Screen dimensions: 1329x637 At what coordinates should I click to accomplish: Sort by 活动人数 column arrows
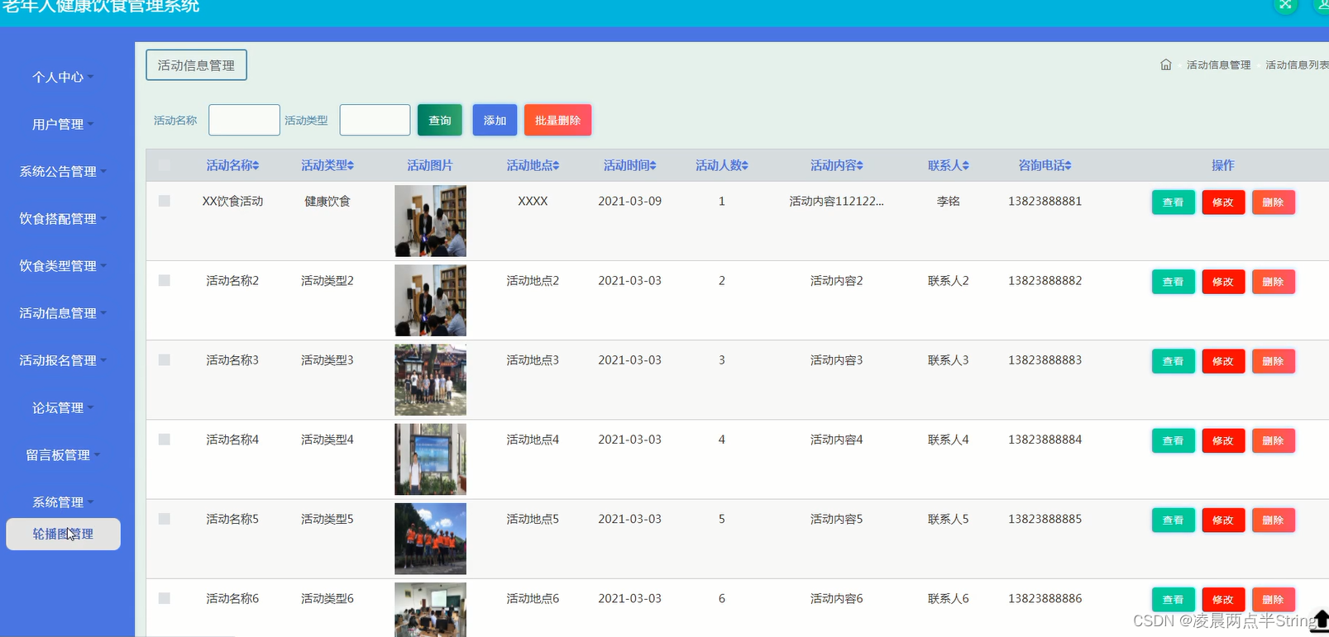[x=745, y=165]
